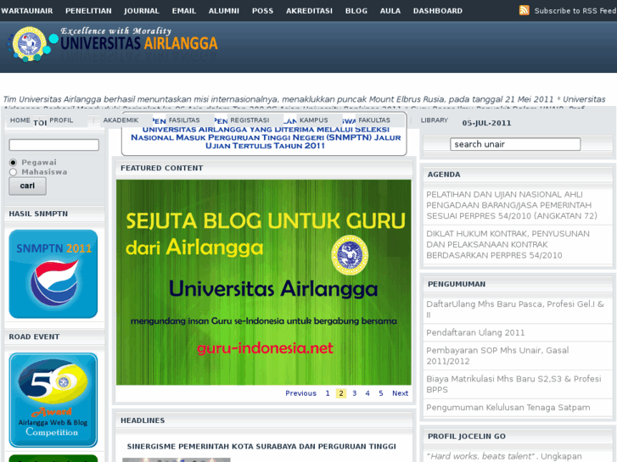Open the PROFIL navigation tab
The height and width of the screenshot is (462, 617).
[x=61, y=120]
